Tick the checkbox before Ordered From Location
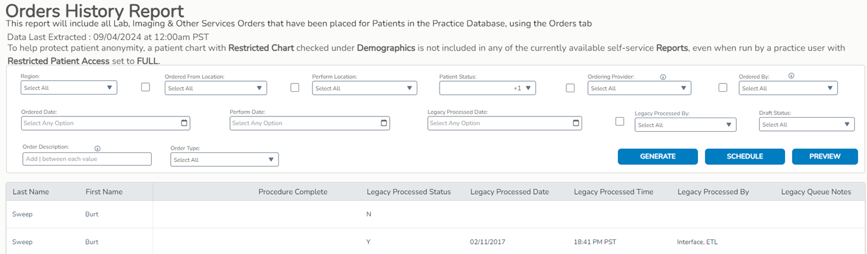This screenshot has width=867, height=254. (145, 87)
